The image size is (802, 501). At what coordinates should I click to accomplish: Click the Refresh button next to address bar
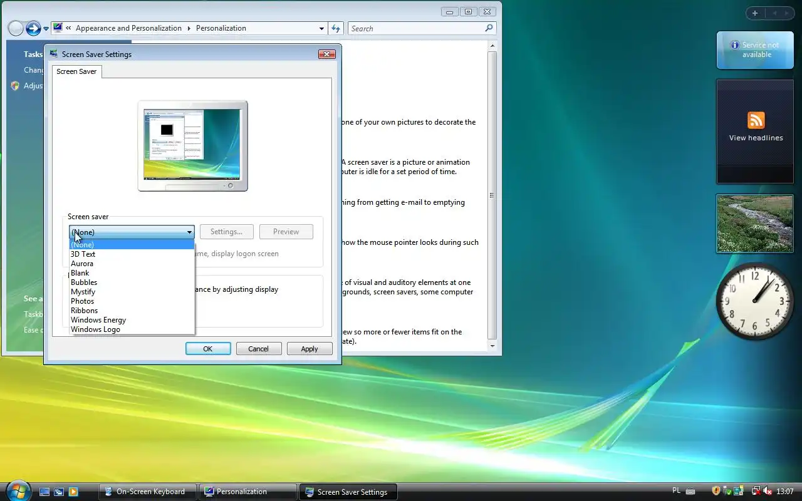[336, 28]
